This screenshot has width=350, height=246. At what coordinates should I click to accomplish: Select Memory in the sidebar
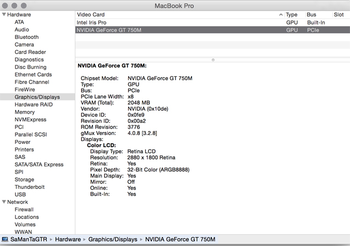tap(25, 112)
